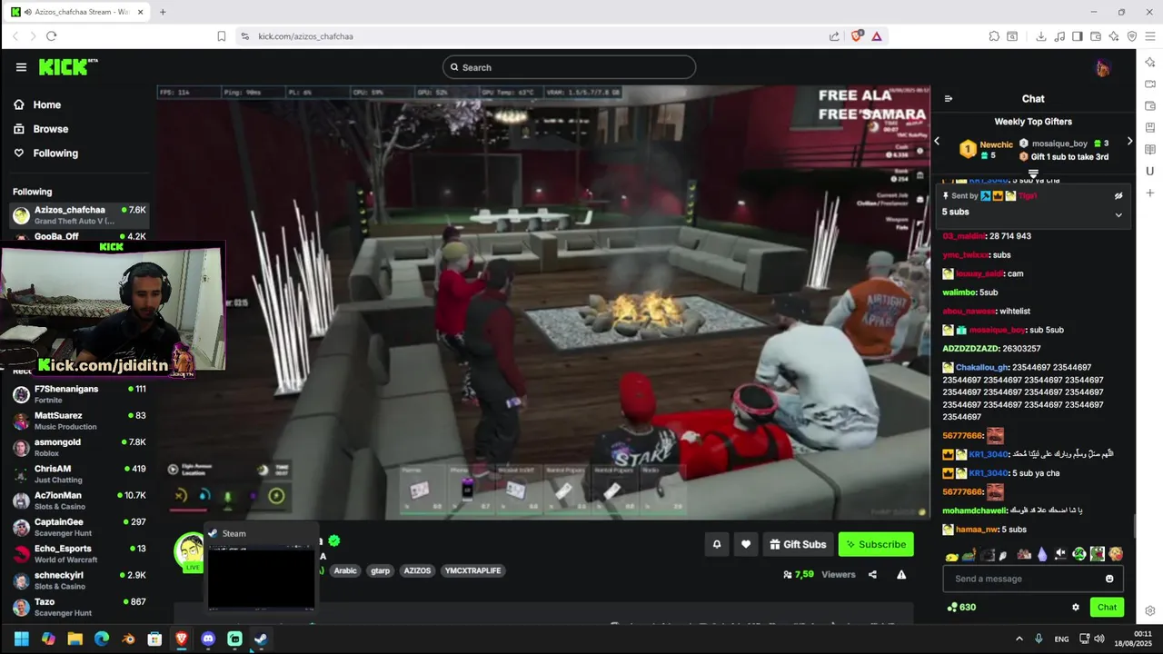The width and height of the screenshot is (1163, 654).
Task: Open browser downloads icon
Action: click(x=1040, y=36)
